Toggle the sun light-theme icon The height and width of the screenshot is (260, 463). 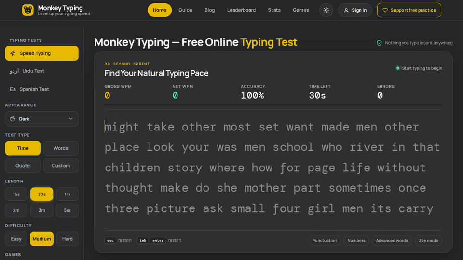pyautogui.click(x=326, y=10)
